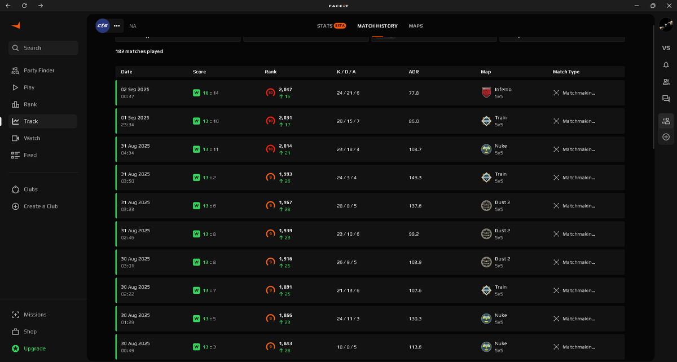The height and width of the screenshot is (362, 677).
Task: Switch to the Match History tab
Action: 377,26
